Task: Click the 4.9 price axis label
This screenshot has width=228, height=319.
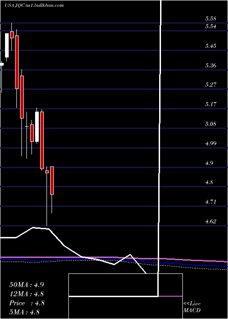Action: pos(209,163)
